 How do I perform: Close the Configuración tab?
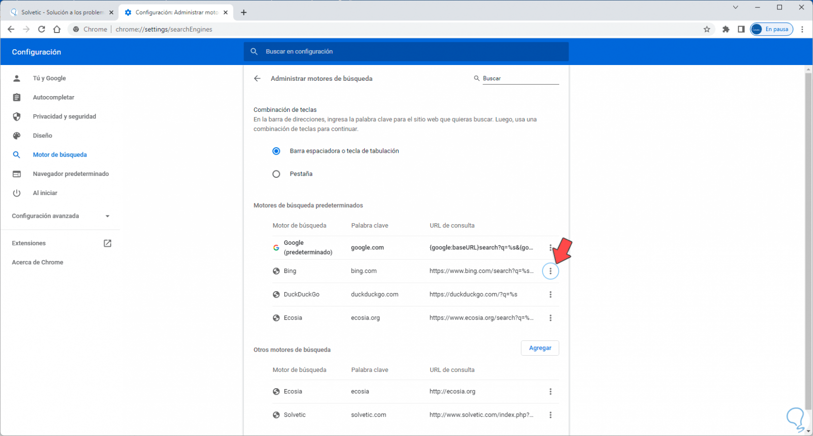click(x=226, y=12)
